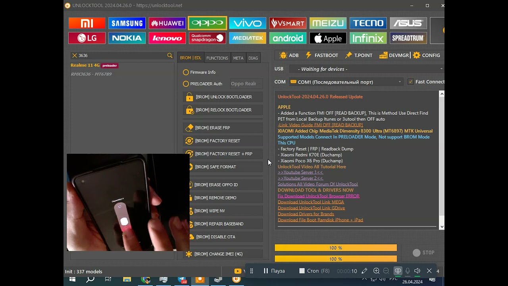Clear the model search with X icon
Image resolution: width=508 pixels, height=286 pixels.
[74, 56]
